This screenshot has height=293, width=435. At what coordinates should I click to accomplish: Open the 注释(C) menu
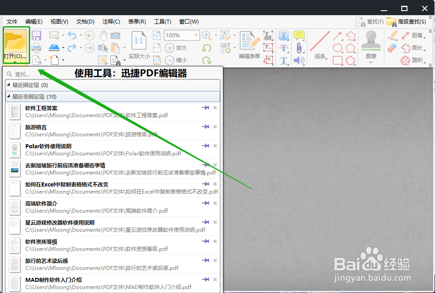[111, 21]
